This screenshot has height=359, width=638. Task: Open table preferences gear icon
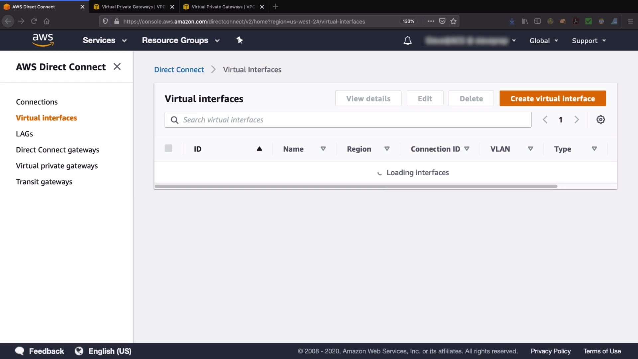coord(600,120)
